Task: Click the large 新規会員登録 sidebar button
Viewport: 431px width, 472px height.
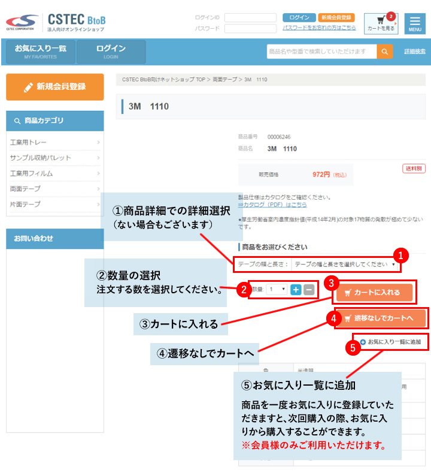Action: (x=55, y=87)
